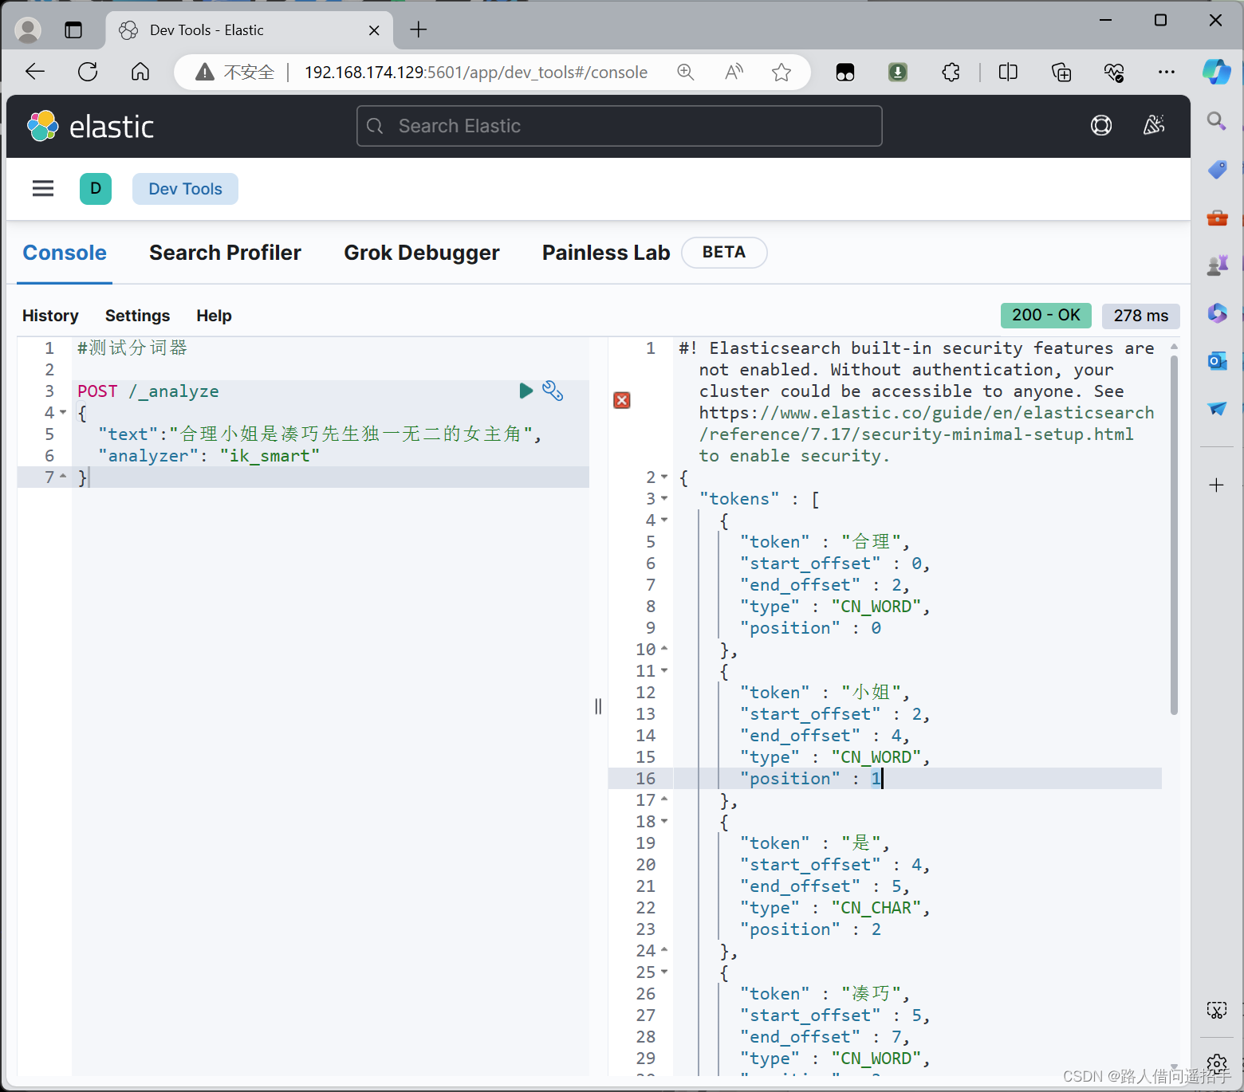The image size is (1244, 1092).
Task: Collapse the token object at line 11
Action: [x=664, y=670]
